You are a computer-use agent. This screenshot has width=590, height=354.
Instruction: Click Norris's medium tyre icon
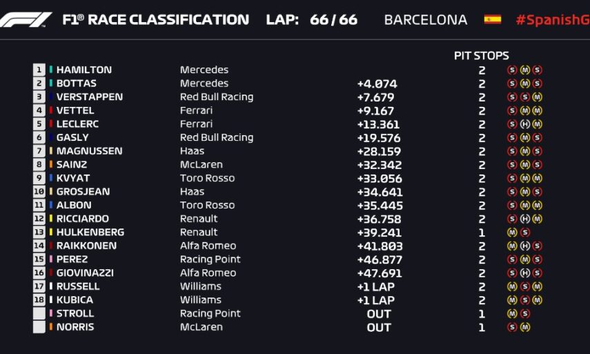[x=524, y=327]
